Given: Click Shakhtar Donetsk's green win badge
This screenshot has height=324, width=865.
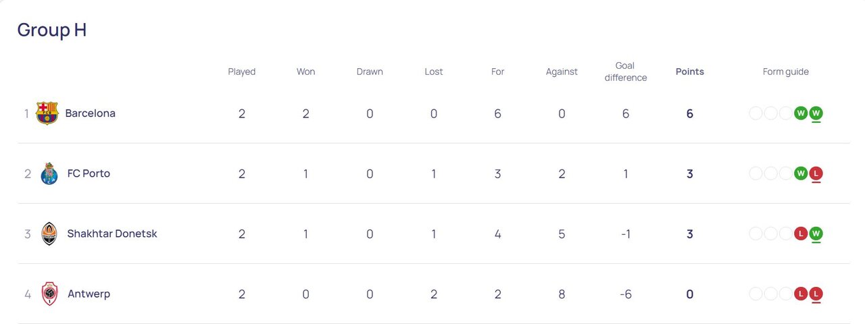Looking at the screenshot, I should point(816,234).
